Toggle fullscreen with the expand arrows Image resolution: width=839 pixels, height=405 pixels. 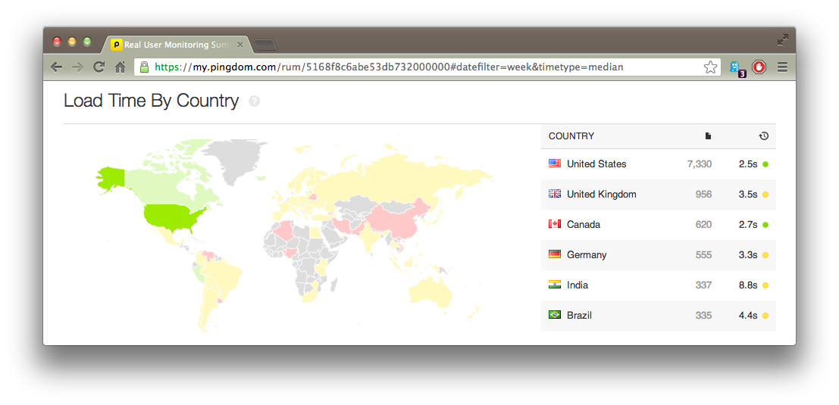coord(783,39)
